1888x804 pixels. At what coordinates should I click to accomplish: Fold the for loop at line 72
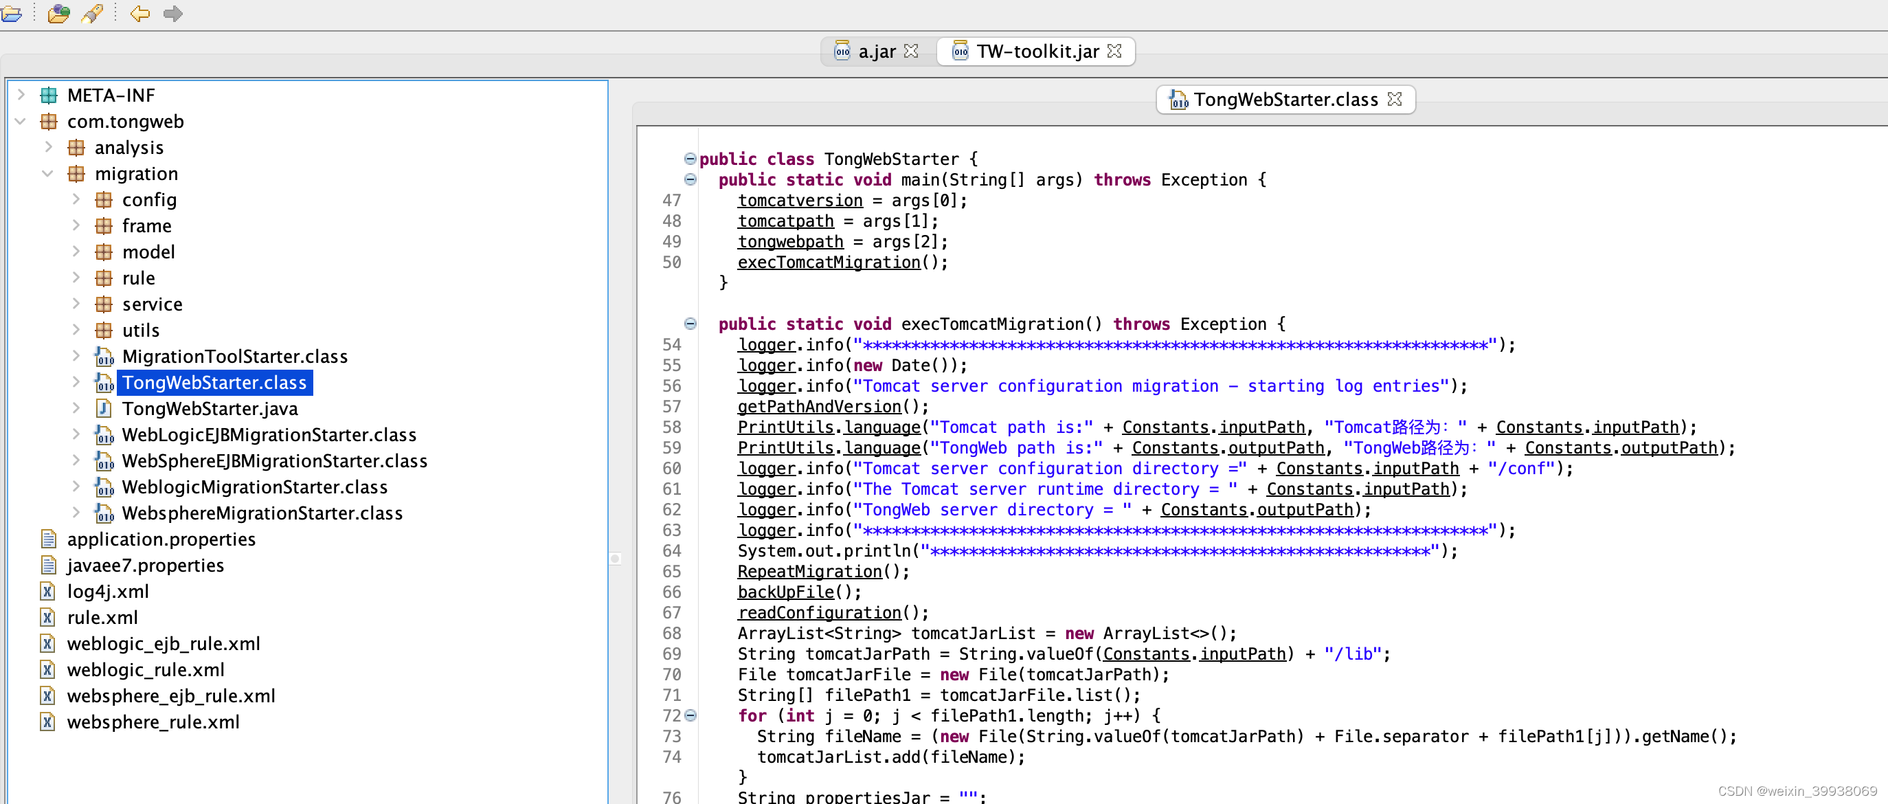tap(690, 715)
